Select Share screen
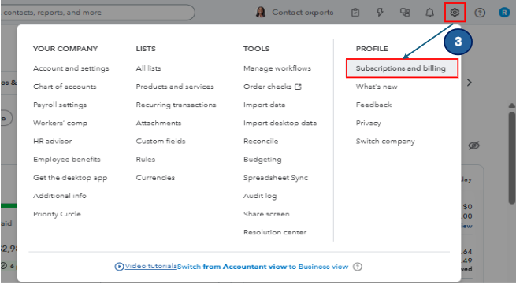 tap(266, 214)
